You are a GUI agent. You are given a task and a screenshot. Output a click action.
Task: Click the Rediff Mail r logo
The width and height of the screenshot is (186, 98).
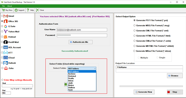[x=6, y=42]
